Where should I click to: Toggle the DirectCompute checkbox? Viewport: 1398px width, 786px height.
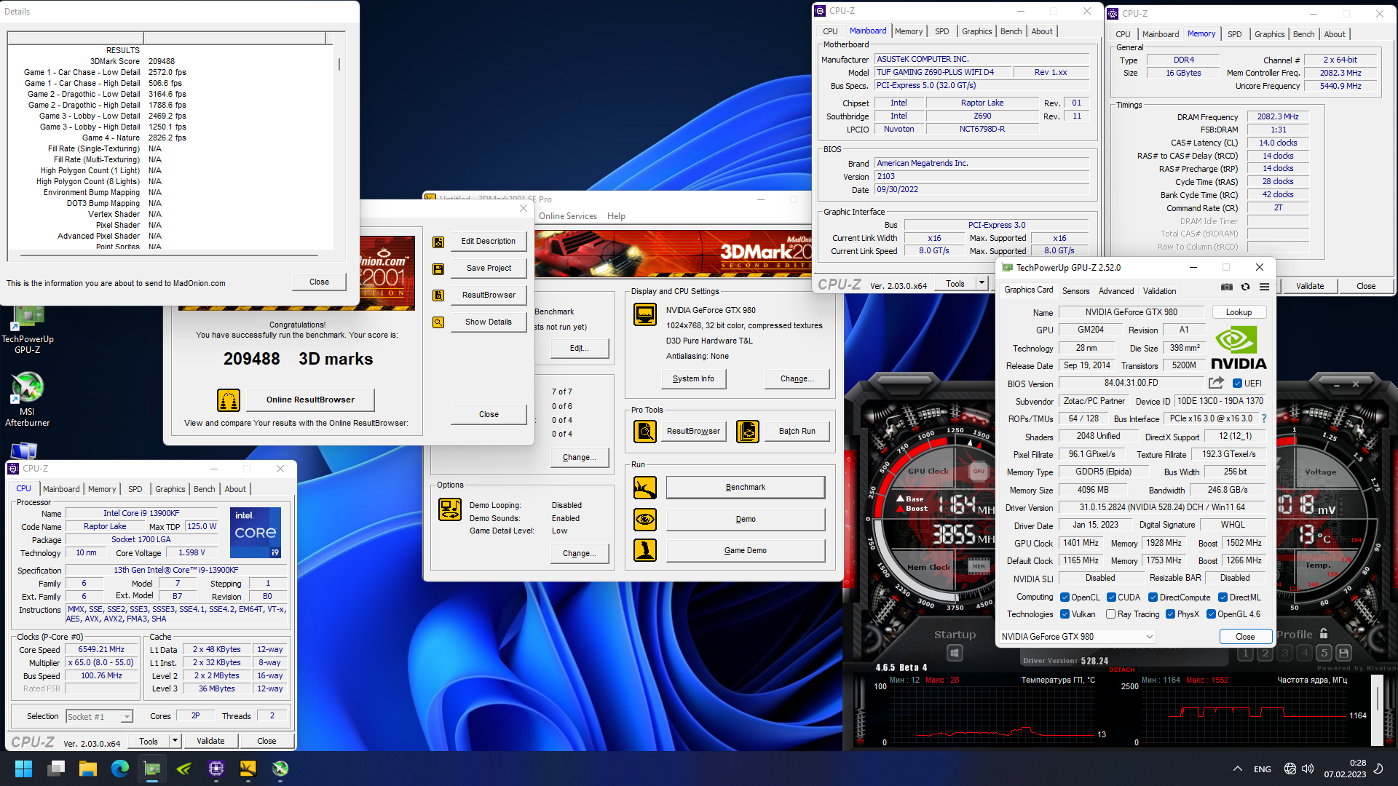click(1153, 598)
